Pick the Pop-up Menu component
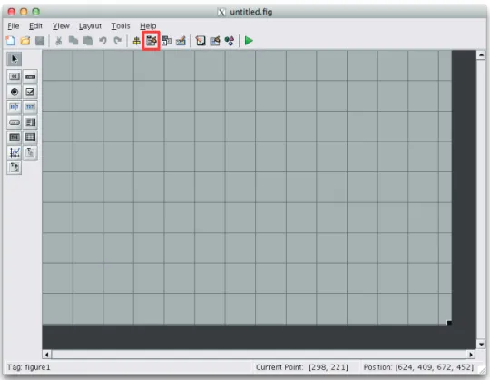The image size is (490, 380). 14,122
